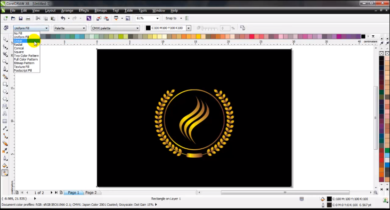This screenshot has height=210, width=390.
Task: Select the Smart Fill tool
Action: (x=5, y=77)
